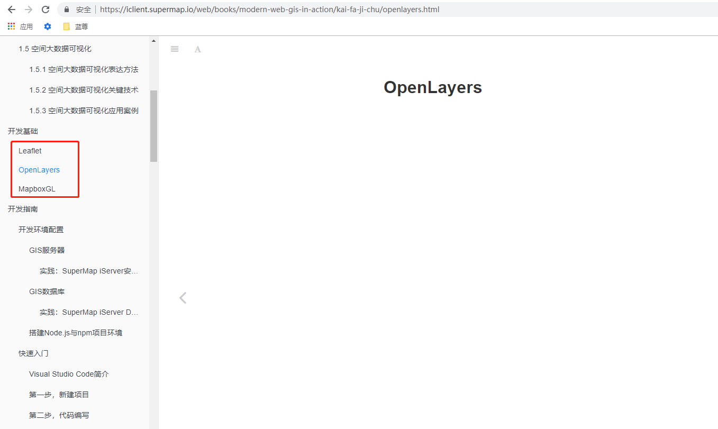Click the browser forward arrow
This screenshot has width=718, height=429.
point(29,10)
